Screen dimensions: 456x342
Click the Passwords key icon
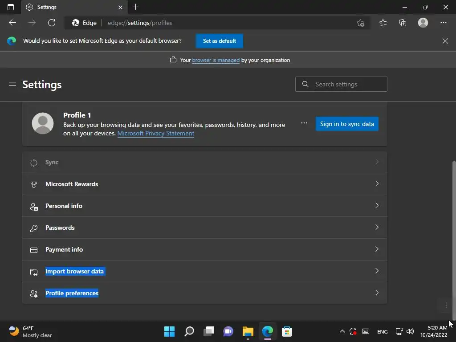pyautogui.click(x=34, y=228)
